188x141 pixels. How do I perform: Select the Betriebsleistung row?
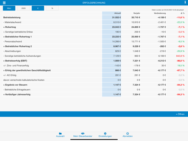coord(12,17)
